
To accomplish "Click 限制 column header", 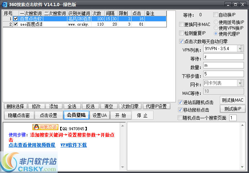I will click(125, 13).
